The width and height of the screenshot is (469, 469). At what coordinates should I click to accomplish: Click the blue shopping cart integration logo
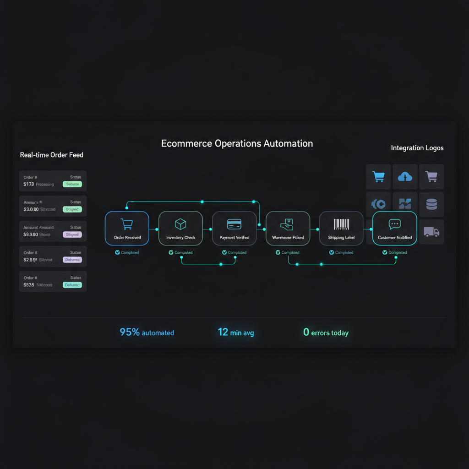pos(378,176)
